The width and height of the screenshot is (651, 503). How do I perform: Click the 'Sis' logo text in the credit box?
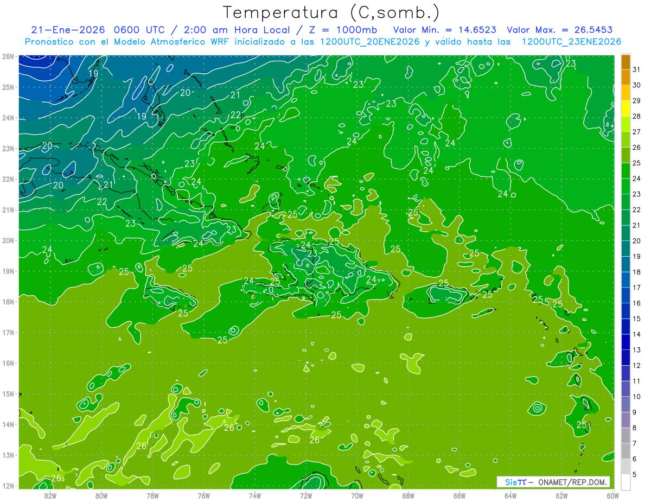tap(511, 482)
